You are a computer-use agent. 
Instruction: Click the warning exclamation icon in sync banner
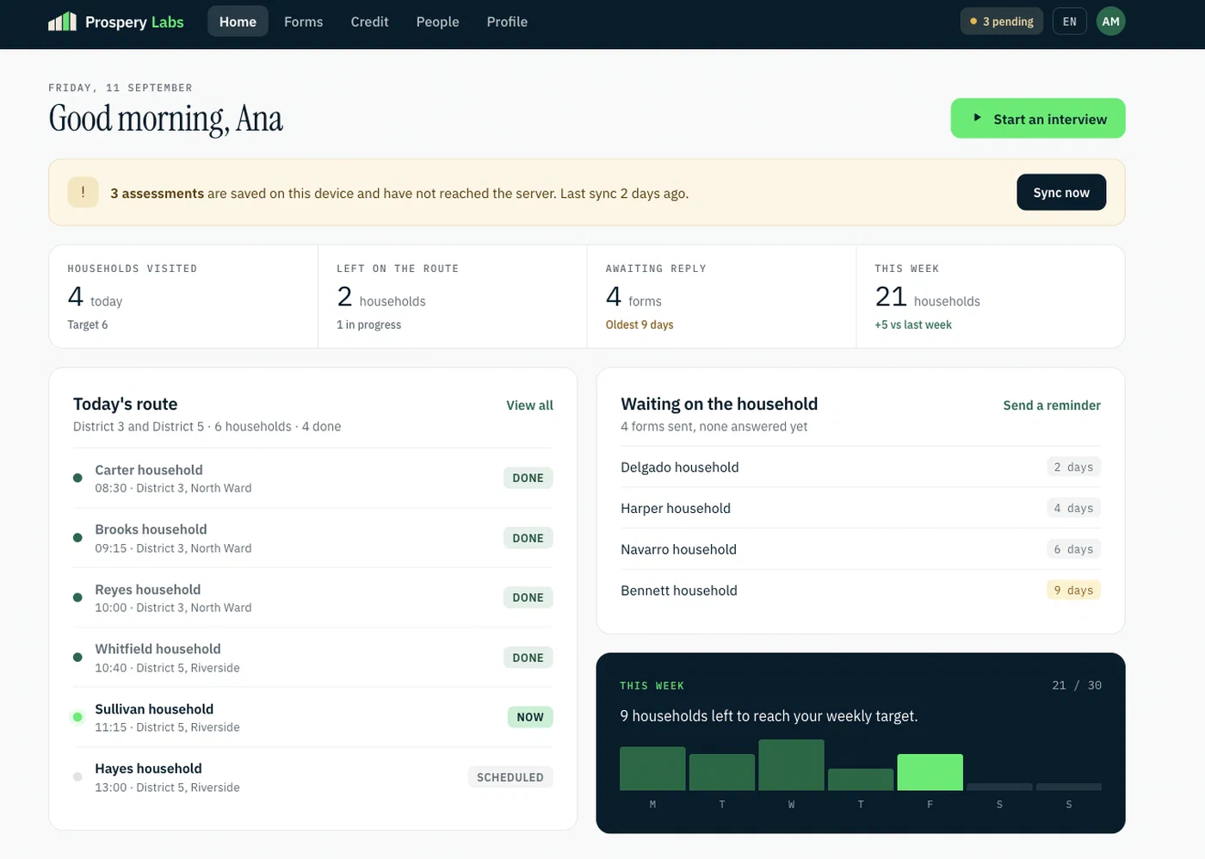click(x=83, y=193)
